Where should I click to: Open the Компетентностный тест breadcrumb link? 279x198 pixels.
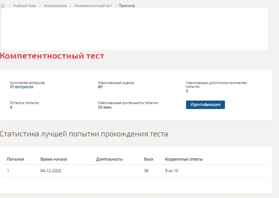point(93,6)
